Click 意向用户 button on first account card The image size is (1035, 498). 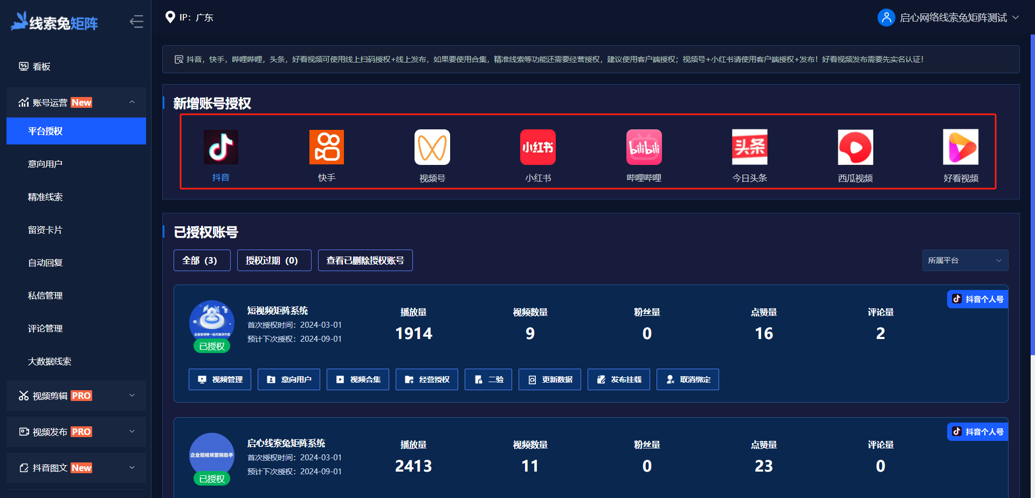(x=289, y=379)
